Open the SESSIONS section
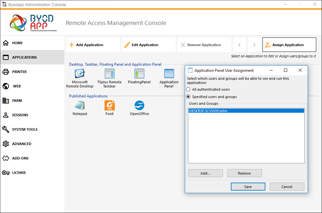The height and width of the screenshot is (213, 322). [x=32, y=115]
